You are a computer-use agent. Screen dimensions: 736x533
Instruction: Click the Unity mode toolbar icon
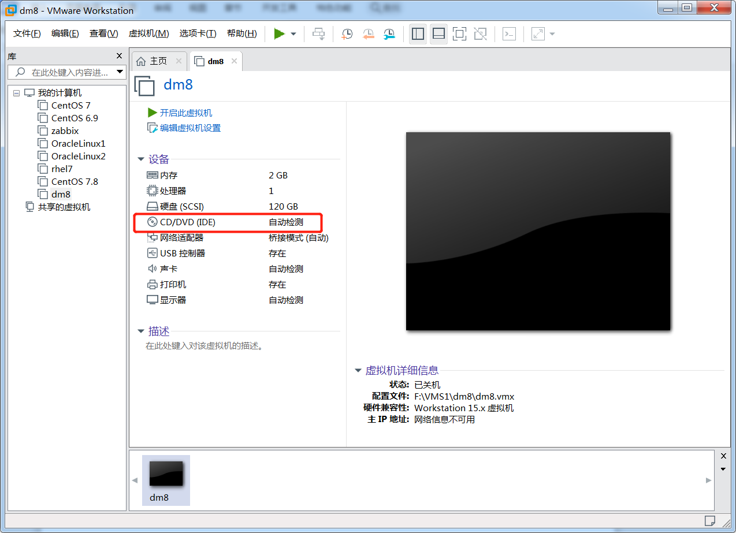pos(480,34)
